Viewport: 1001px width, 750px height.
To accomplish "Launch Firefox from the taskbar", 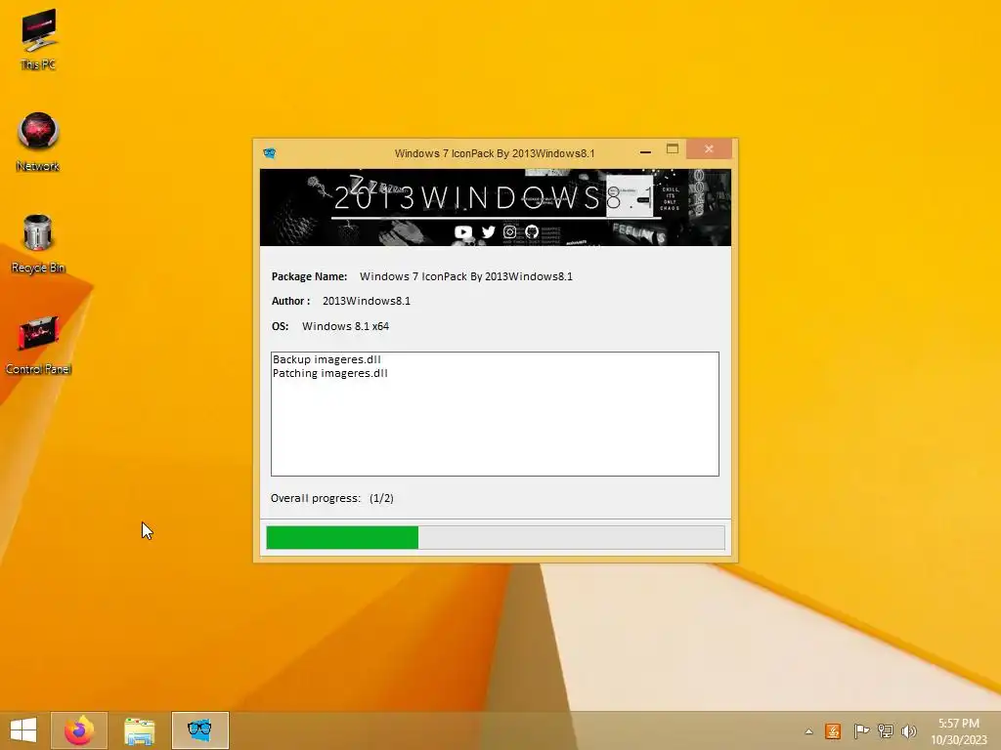I will coord(79,730).
